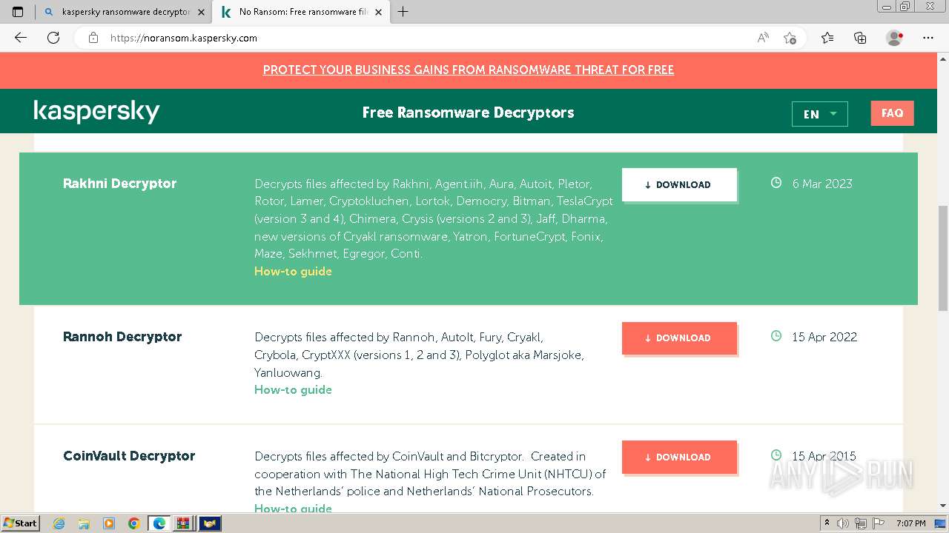Open the Read aloud feature
The height and width of the screenshot is (533, 949).
763,38
